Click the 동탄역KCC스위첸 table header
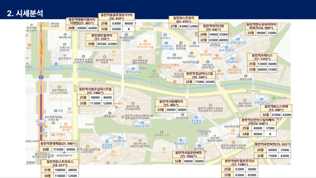Viewport: 316px width, 178px height. [x=276, y=108]
